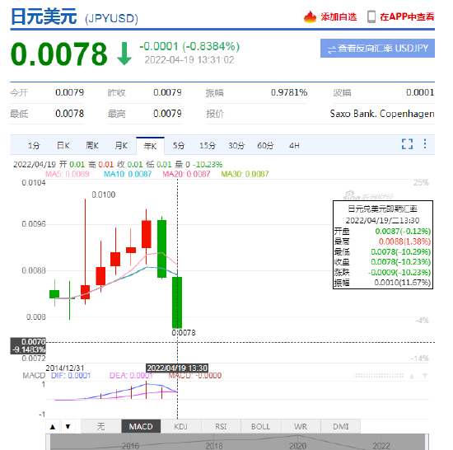Switch to 周K chart tab

pos(92,145)
